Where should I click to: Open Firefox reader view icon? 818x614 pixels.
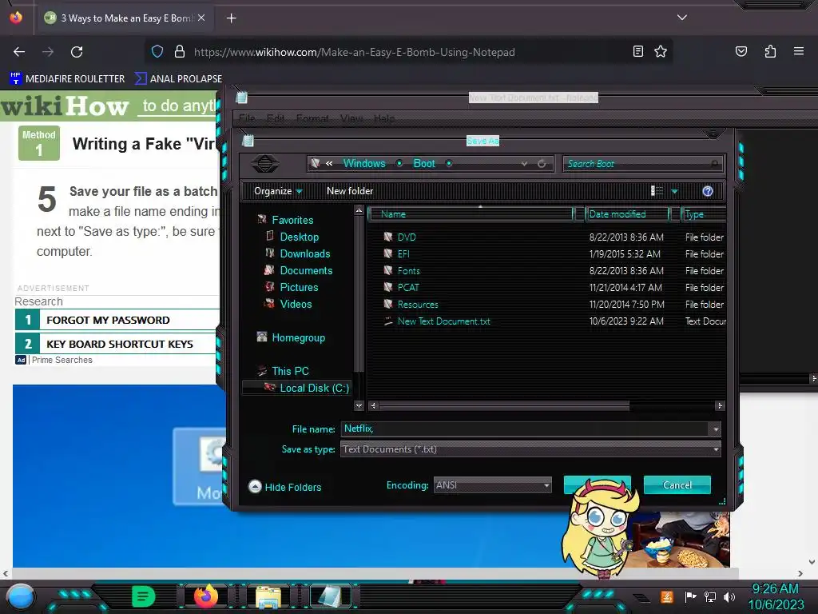[637, 51]
